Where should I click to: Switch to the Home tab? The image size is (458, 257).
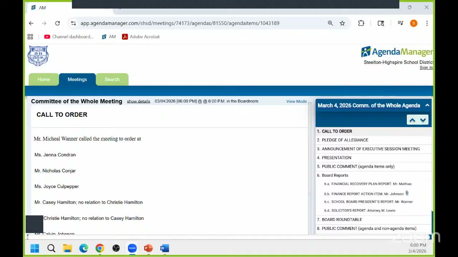[x=44, y=79]
